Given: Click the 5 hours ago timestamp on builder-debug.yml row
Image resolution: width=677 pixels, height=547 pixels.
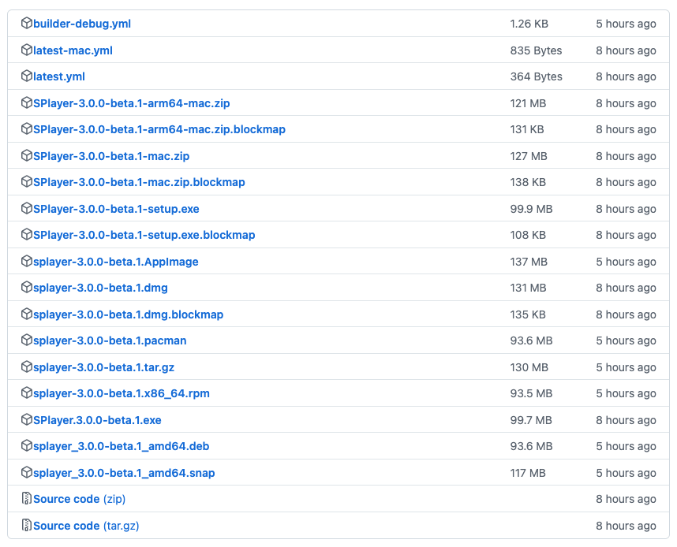Looking at the screenshot, I should click(626, 24).
